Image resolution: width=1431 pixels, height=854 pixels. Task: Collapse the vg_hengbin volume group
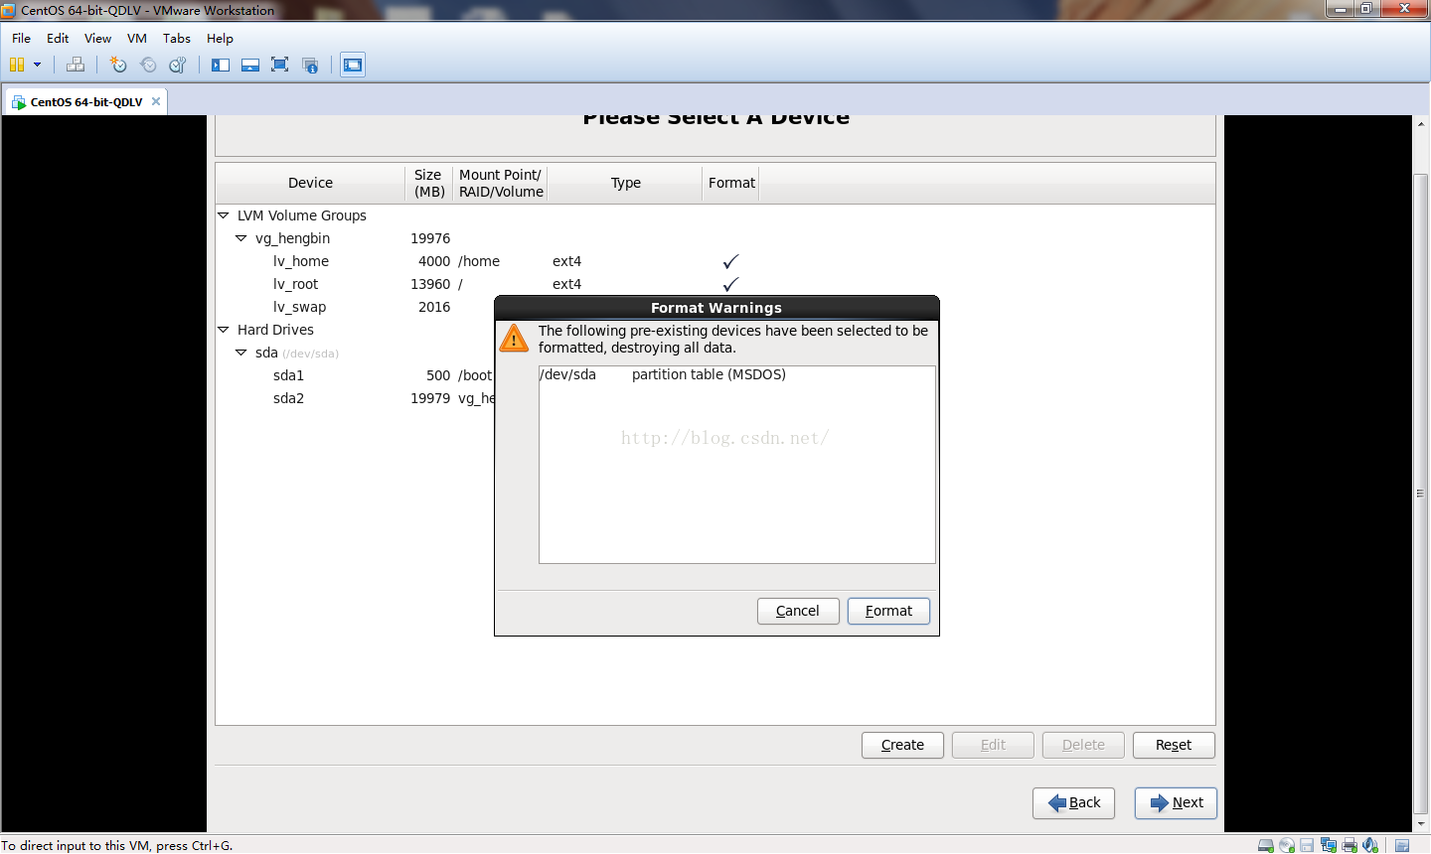coord(241,238)
